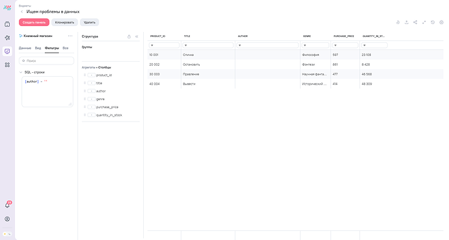Viewport: 449px width, 240px height.
Task: Open the filter box under PRODUCT_ID header
Action: 164,45
